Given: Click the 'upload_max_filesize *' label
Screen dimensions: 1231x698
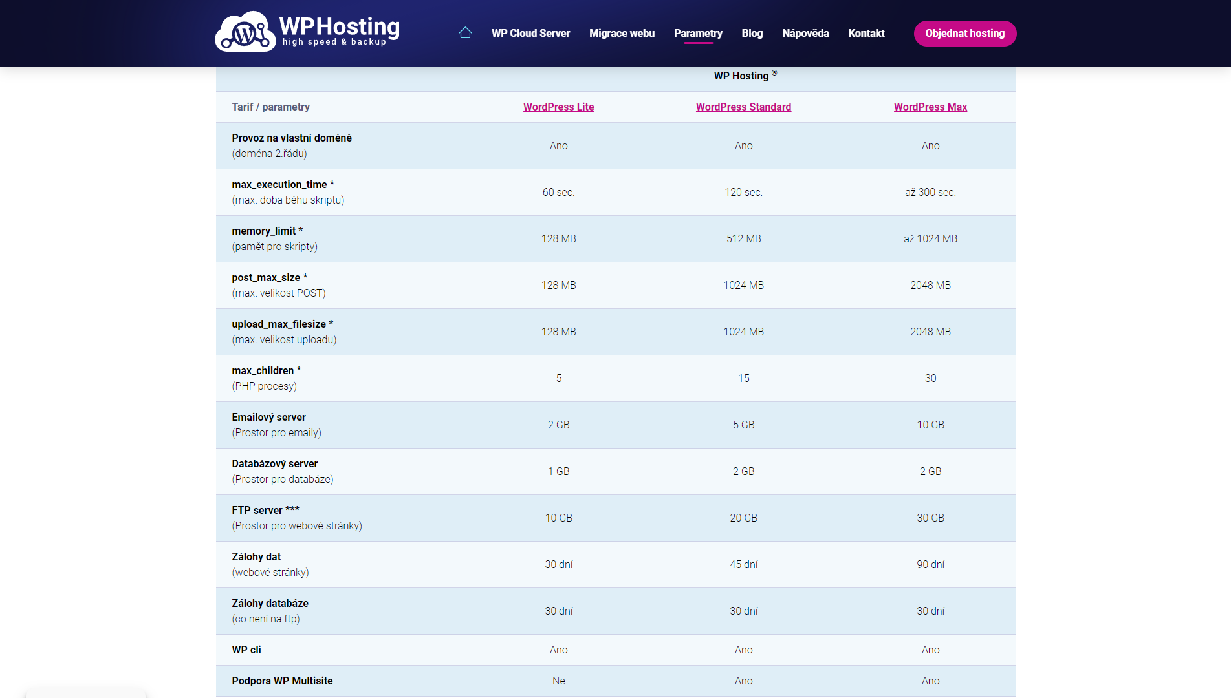Looking at the screenshot, I should point(283,324).
